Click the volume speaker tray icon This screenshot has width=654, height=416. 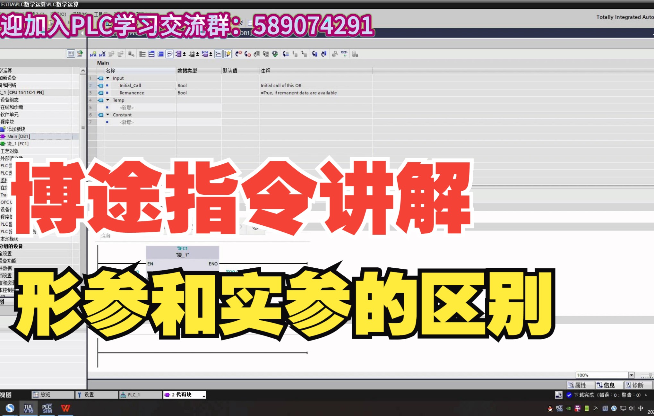pyautogui.click(x=632, y=408)
